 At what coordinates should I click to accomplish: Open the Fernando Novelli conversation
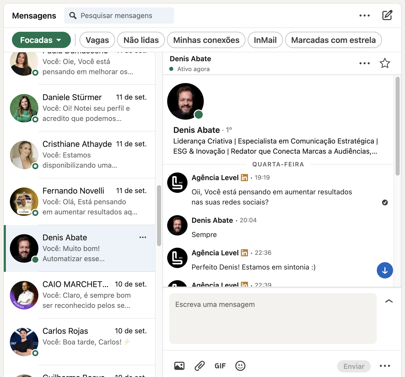click(x=80, y=202)
